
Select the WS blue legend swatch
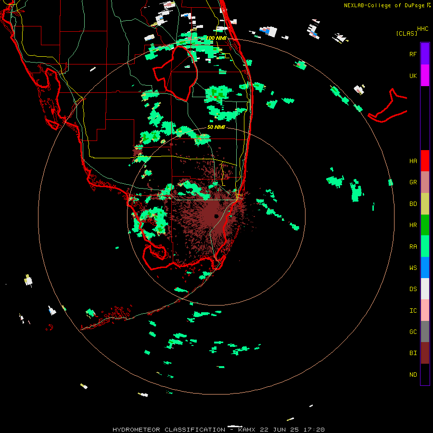click(x=425, y=267)
